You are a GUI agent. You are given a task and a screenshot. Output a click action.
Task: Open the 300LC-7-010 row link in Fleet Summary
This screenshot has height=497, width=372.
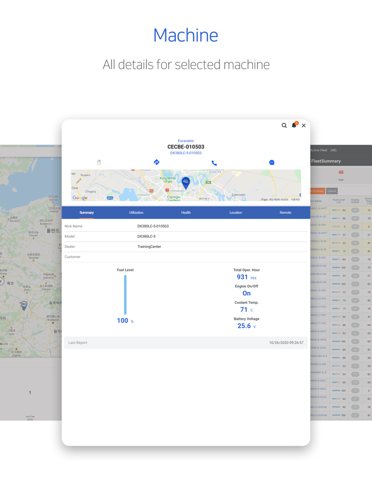point(318,307)
